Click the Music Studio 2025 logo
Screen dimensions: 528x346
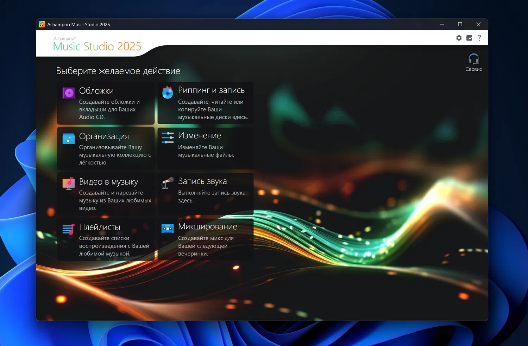(97, 44)
